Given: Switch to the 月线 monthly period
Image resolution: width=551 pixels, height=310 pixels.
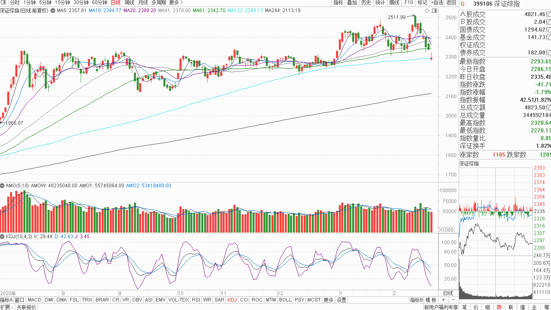Looking at the screenshot, I should click(x=143, y=2).
